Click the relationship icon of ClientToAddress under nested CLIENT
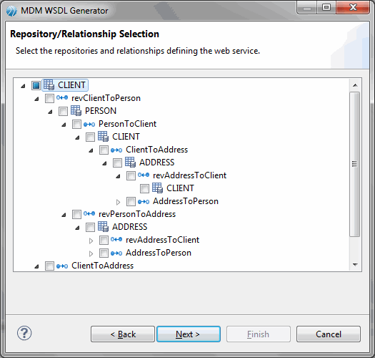Screen dimensions: 375x358 pos(116,150)
